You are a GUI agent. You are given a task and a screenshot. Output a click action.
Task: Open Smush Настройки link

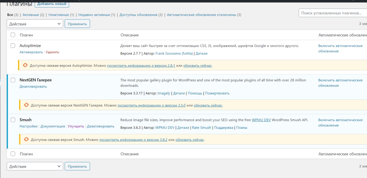pos(29,126)
